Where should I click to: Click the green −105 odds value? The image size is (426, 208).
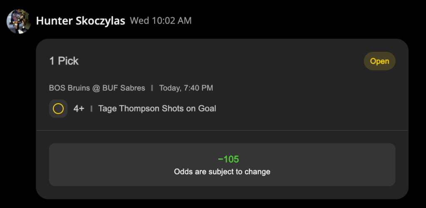(x=228, y=159)
